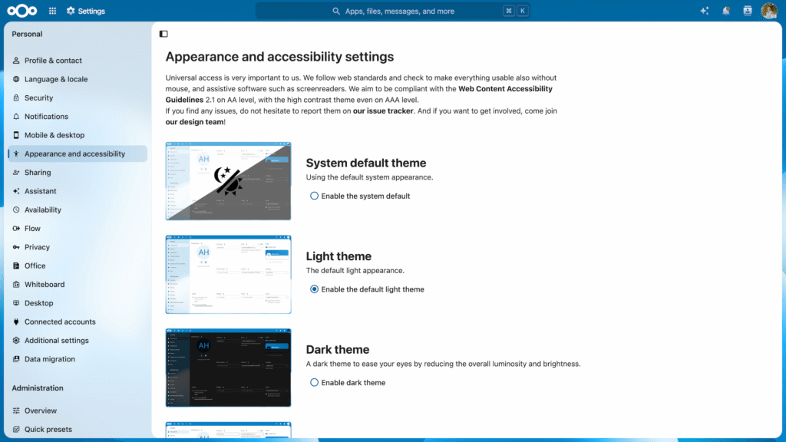Image resolution: width=786 pixels, height=442 pixels.
Task: Enable dark theme radio button
Action: (x=314, y=382)
